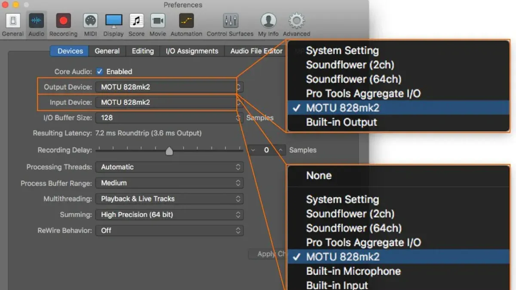Decrease Recording Delay with the down stepper
The image size is (516, 290).
coord(253,150)
